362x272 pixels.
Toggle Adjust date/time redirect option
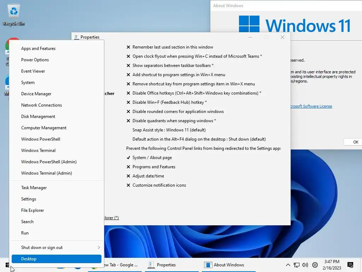pos(145,176)
